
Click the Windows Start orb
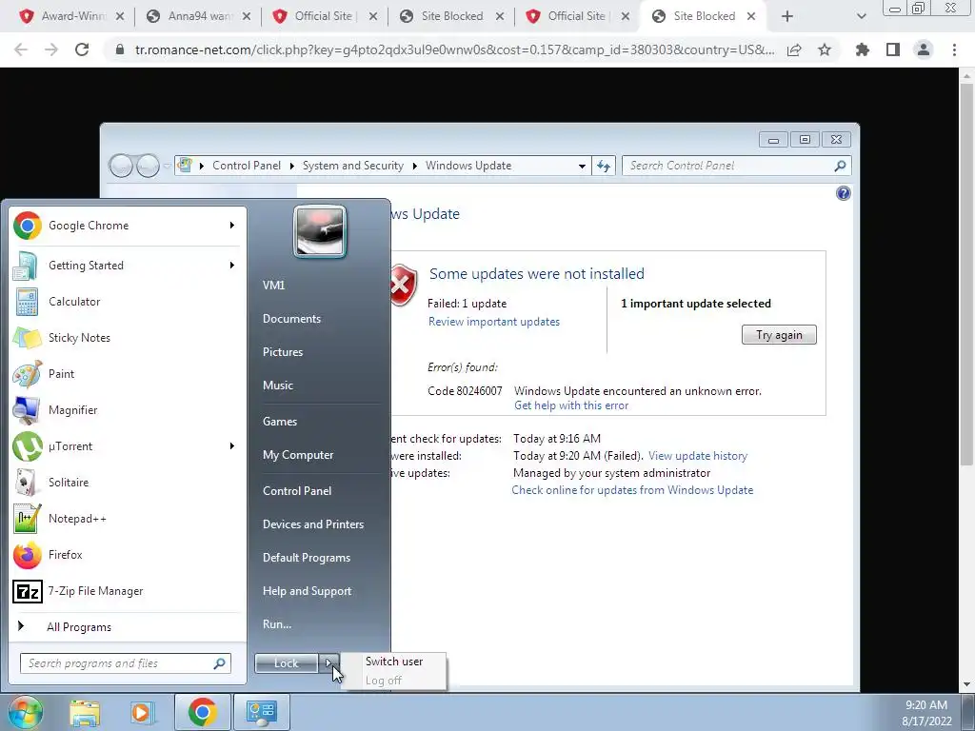coord(24,712)
